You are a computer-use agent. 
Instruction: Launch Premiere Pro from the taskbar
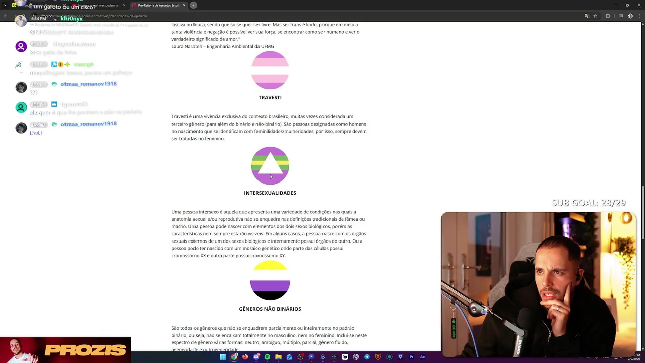click(x=411, y=357)
